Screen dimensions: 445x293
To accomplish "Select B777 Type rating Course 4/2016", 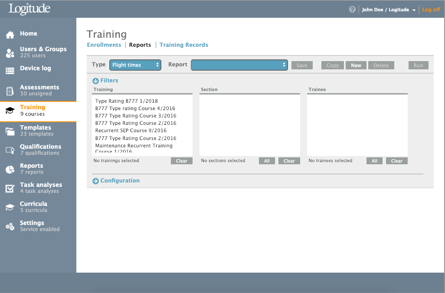I will [135, 108].
